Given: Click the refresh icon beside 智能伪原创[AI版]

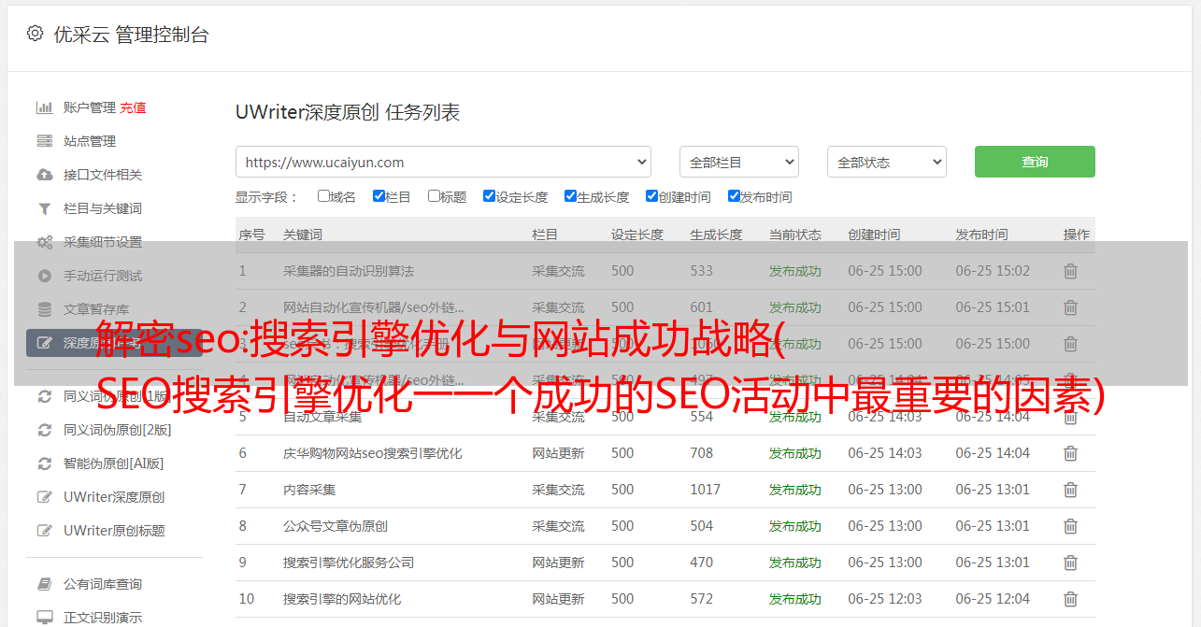Looking at the screenshot, I should tap(44, 463).
